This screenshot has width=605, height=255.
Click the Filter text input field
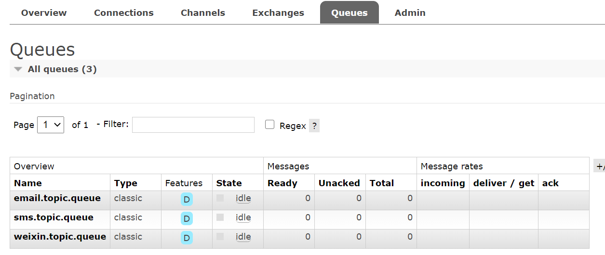coord(193,125)
